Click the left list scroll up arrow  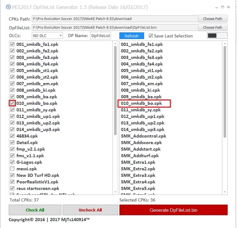[x=115, y=44]
